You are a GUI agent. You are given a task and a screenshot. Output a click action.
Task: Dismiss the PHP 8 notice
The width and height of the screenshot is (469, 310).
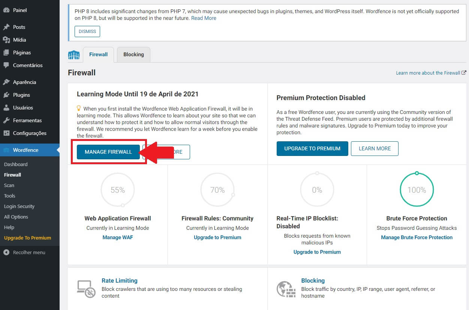pyautogui.click(x=87, y=31)
